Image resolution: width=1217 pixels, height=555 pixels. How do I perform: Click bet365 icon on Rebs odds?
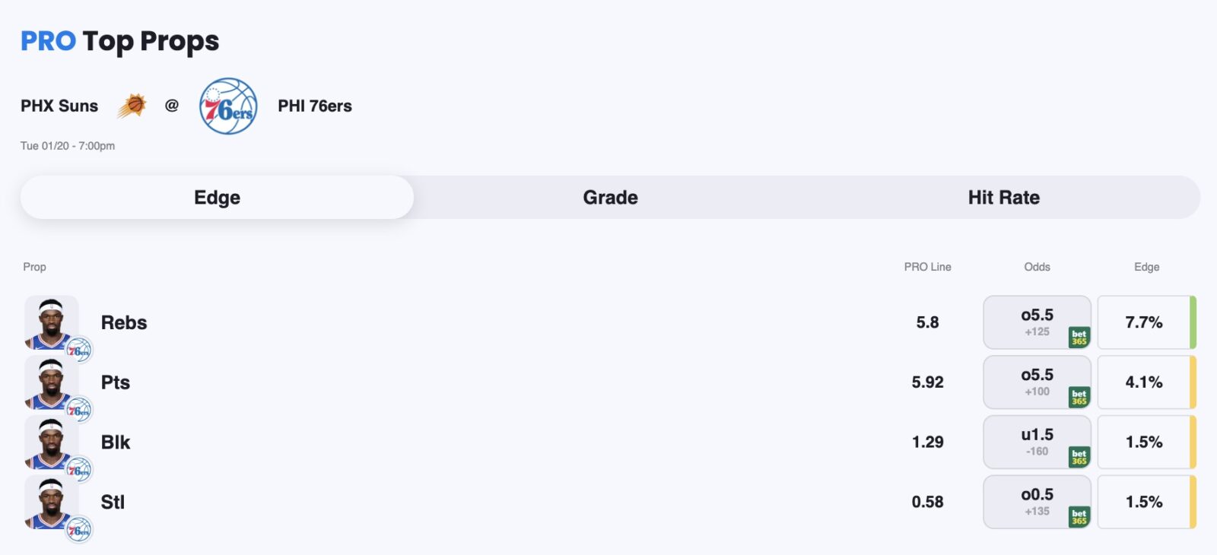[1079, 337]
